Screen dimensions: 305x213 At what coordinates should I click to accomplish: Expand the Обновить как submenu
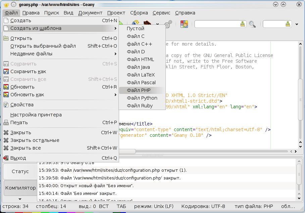(x=115, y=95)
